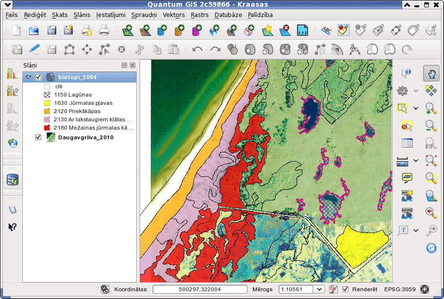
Task: Click the 2180 Mežainas jūrmalas red swatch
Action: pyautogui.click(x=47, y=128)
